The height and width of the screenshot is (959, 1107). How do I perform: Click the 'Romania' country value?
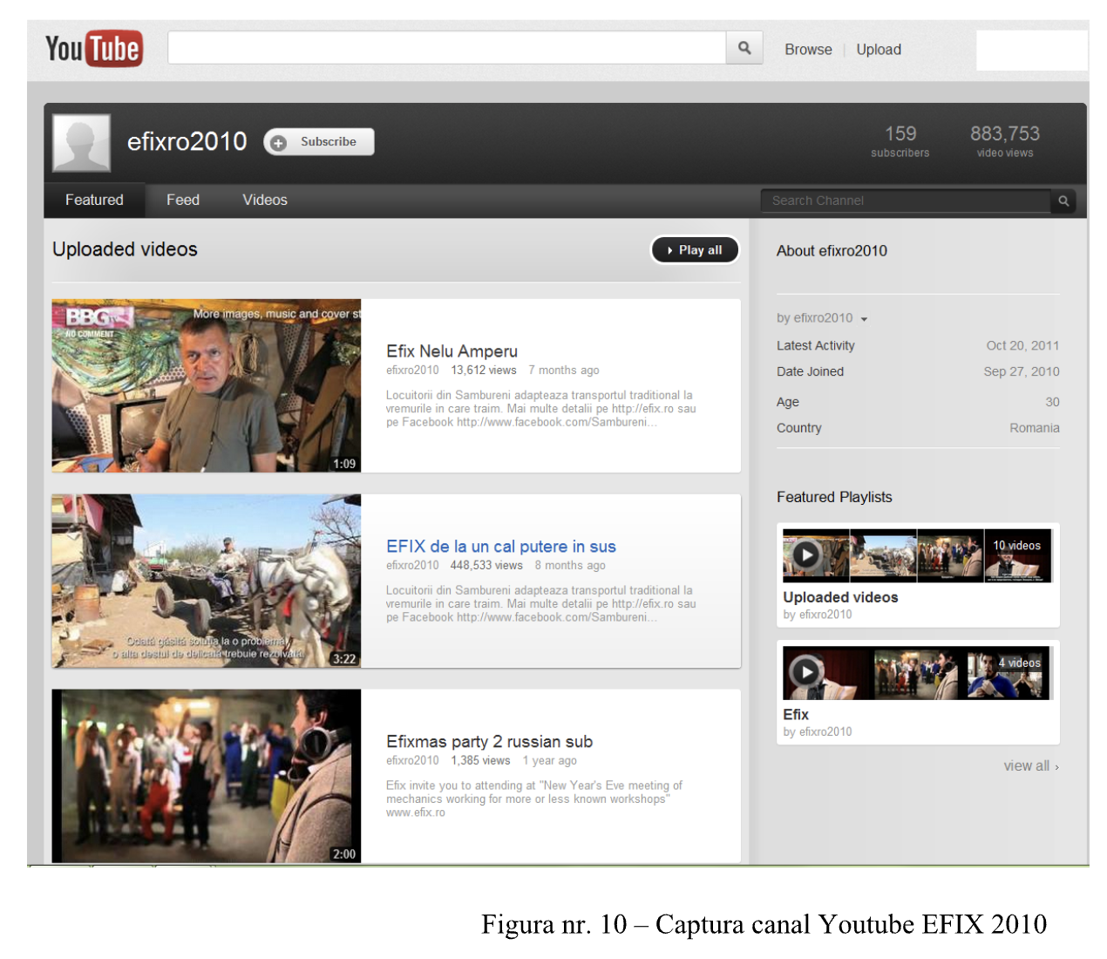coord(1035,428)
